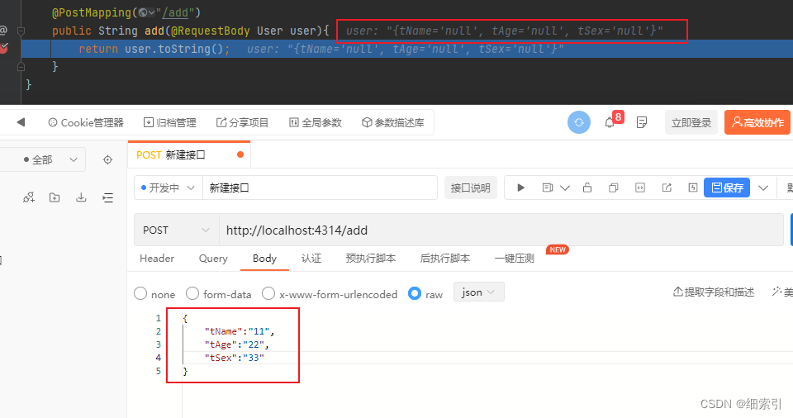Click the share export icon in toolbar
The image size is (793, 418).
pyautogui.click(x=667, y=188)
